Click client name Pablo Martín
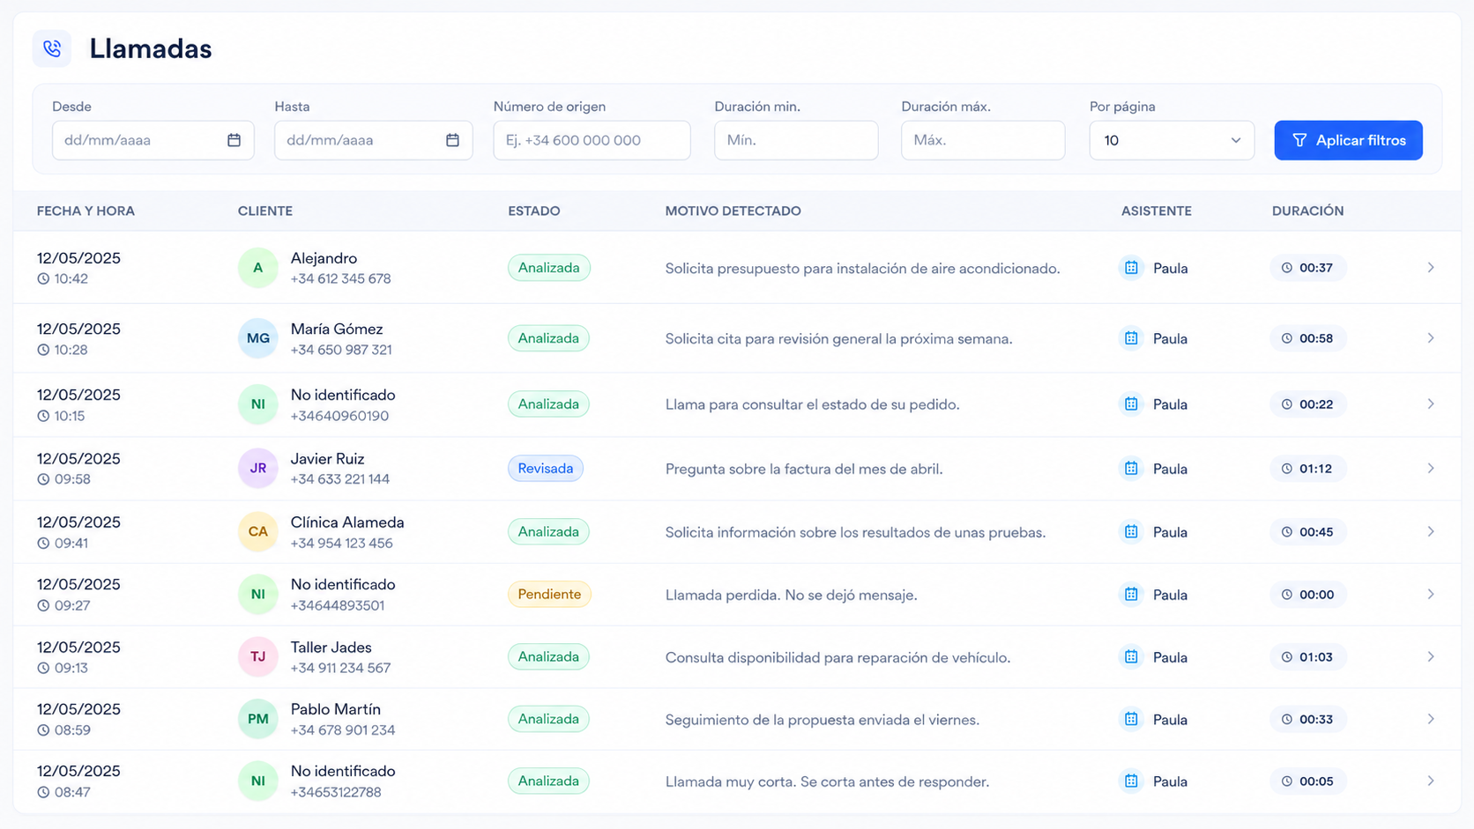 click(336, 709)
